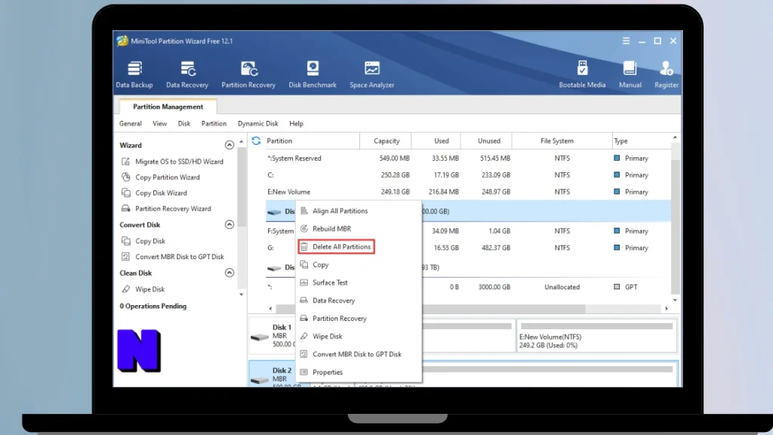Click the Convert MBR Disk to GPT Disk sidebar icon
The image size is (773, 435).
126,257
